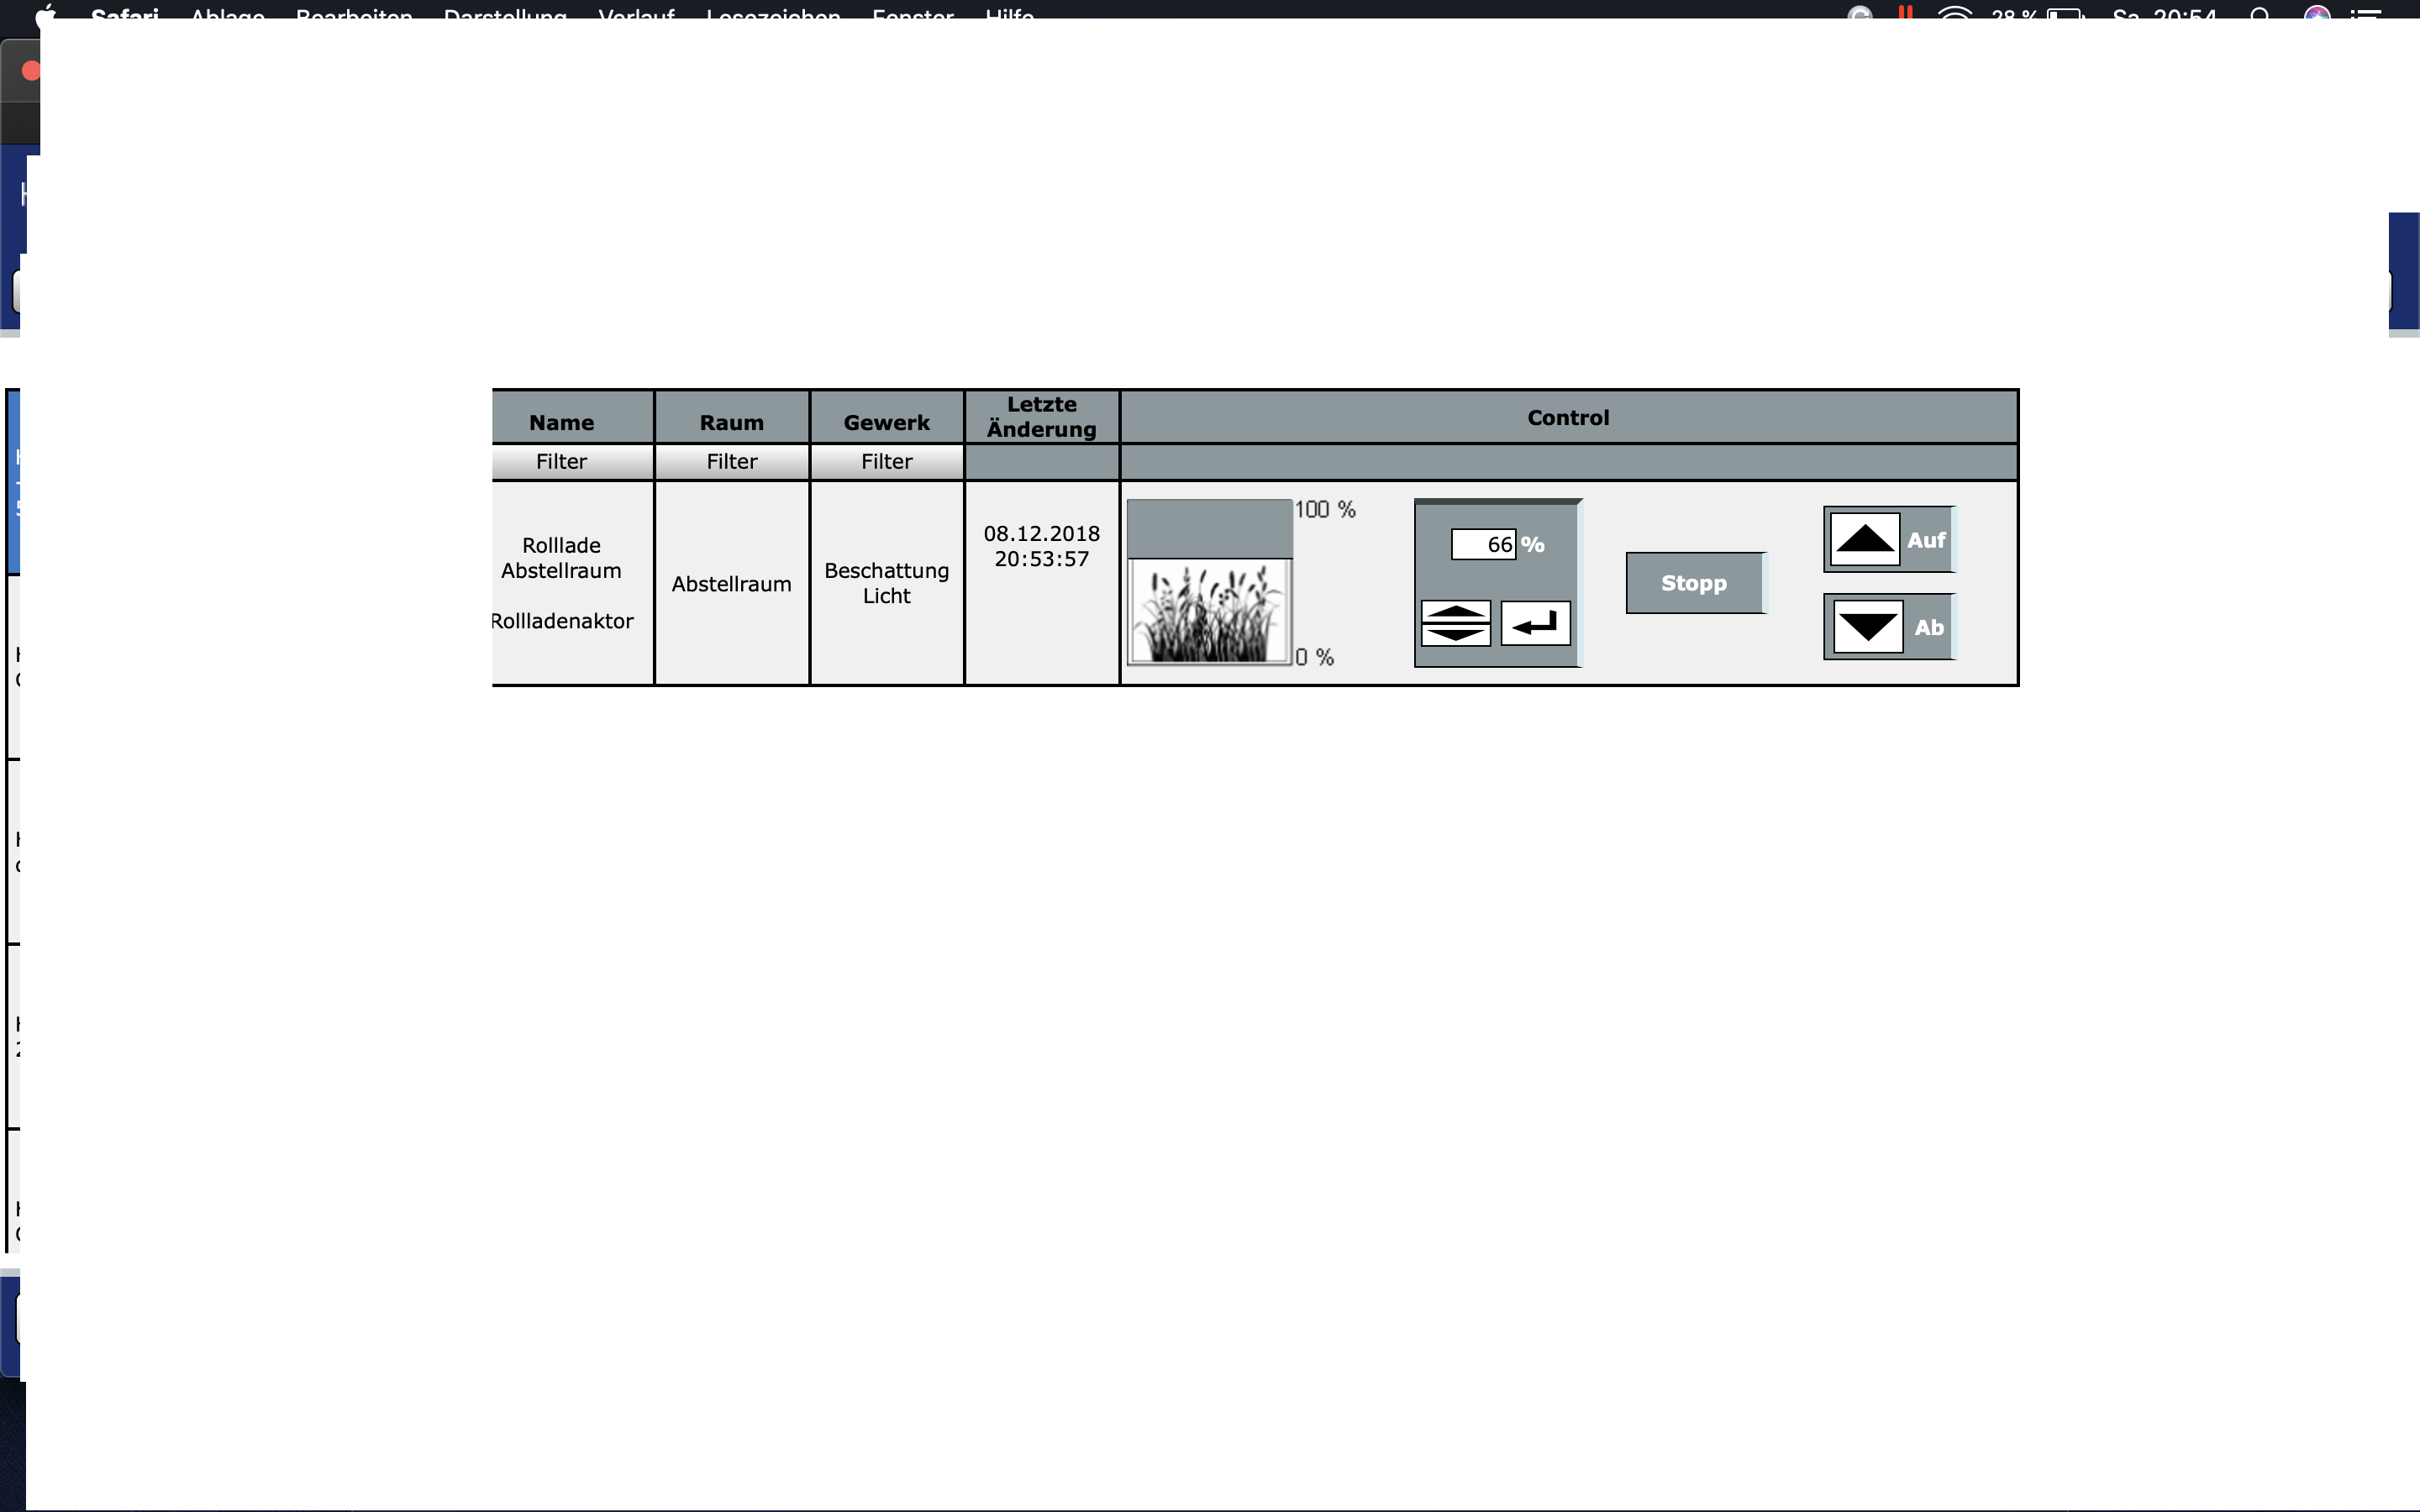The height and width of the screenshot is (1512, 2420).
Task: Click the 66 percent input field
Action: click(1484, 544)
